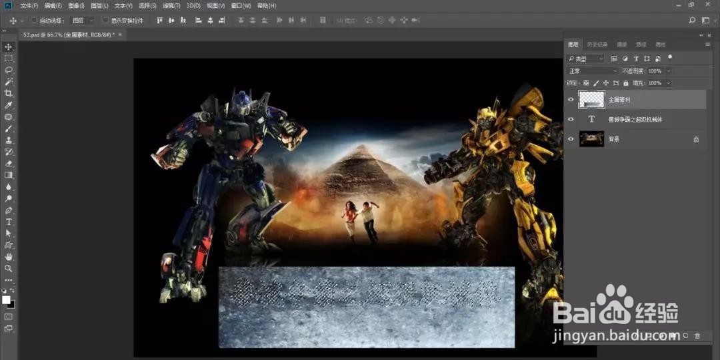Viewport: 720px width, 360px height.
Task: Click the align left edges icon
Action: (x=199, y=20)
